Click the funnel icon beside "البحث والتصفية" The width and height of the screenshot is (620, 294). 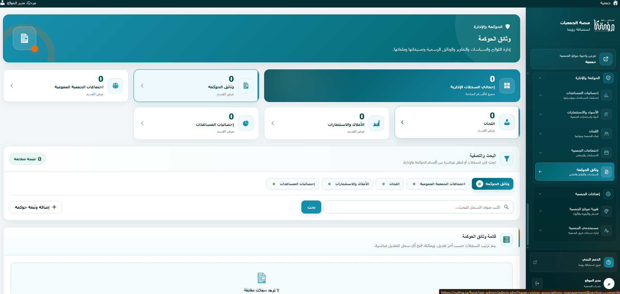point(506,159)
